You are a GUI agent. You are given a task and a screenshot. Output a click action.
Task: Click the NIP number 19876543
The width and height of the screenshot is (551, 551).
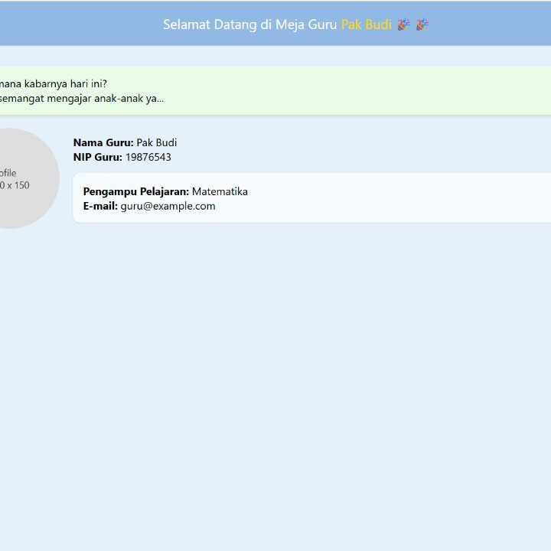tap(148, 157)
